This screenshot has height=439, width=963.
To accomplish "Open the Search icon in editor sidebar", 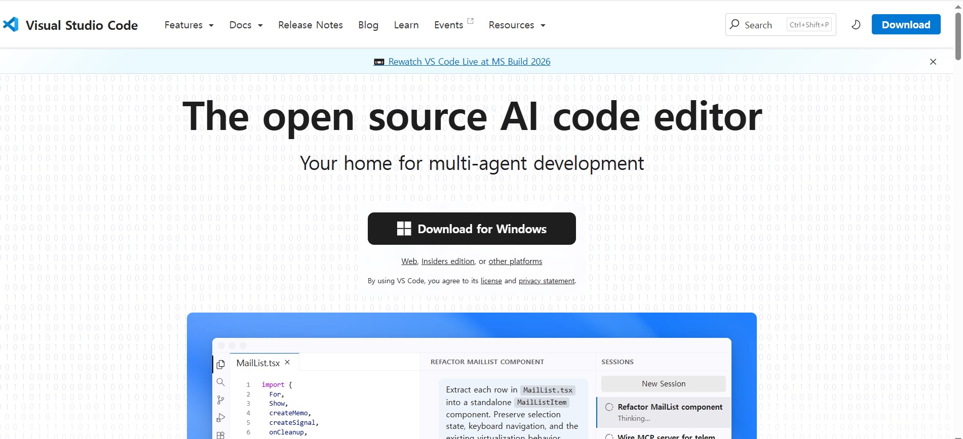I will coord(220,382).
